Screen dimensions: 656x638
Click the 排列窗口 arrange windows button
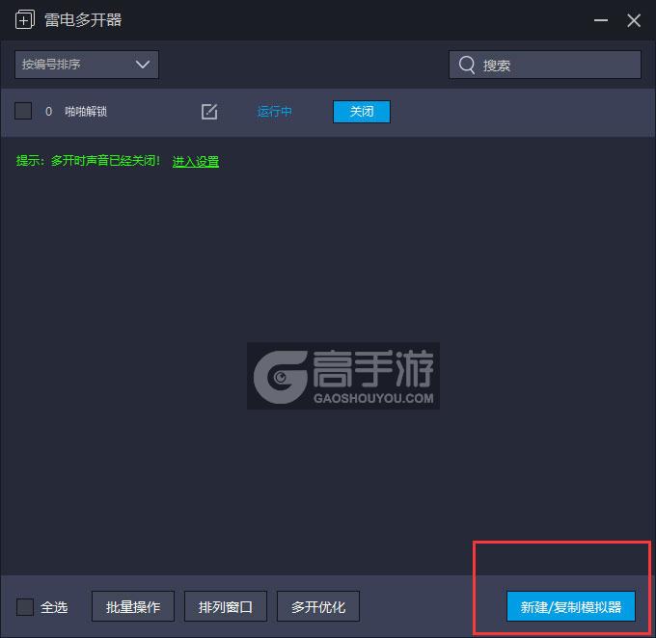click(x=226, y=606)
